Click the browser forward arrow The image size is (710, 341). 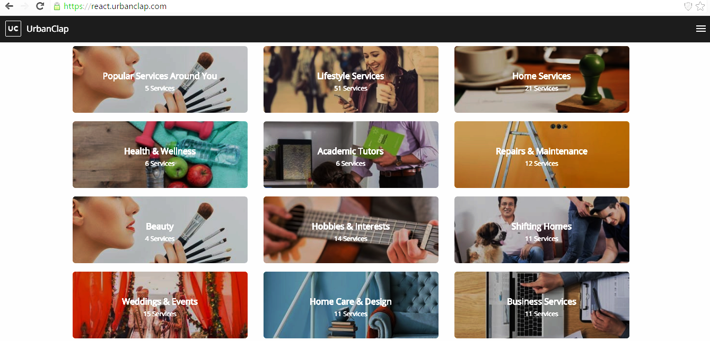point(24,6)
